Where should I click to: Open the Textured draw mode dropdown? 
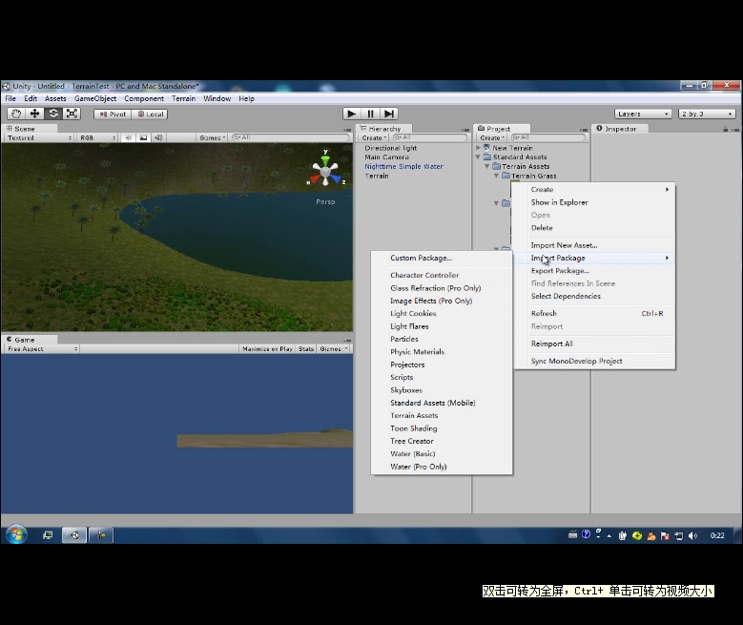pos(39,137)
